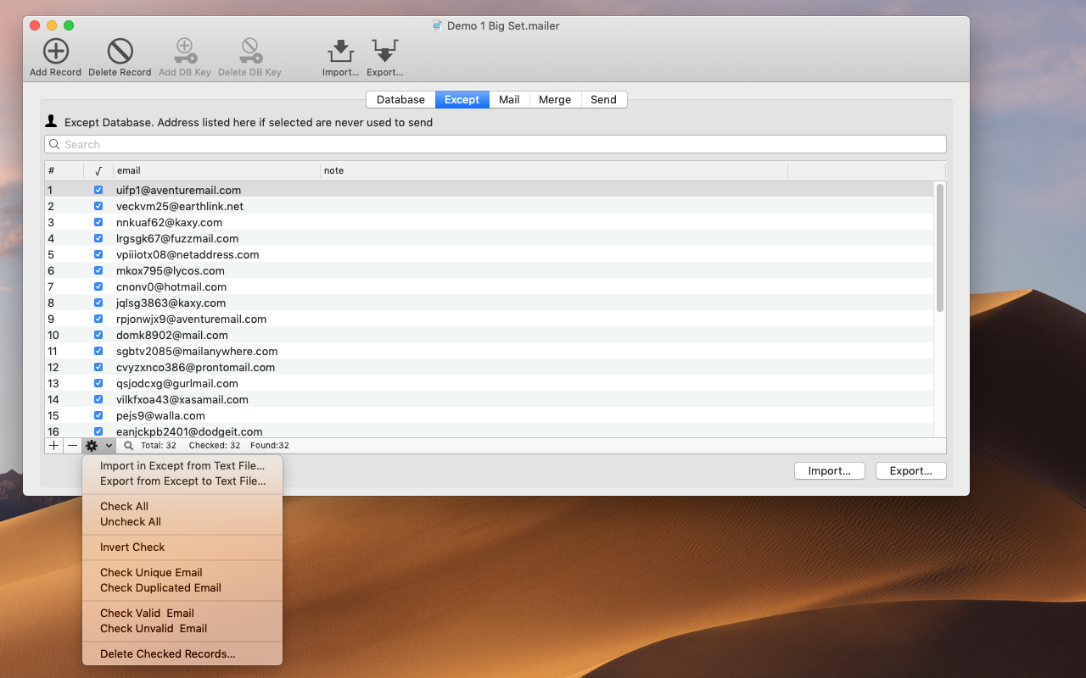Viewport: 1086px width, 678px height.
Task: Click the Add Record toolbar icon
Action: point(56,52)
